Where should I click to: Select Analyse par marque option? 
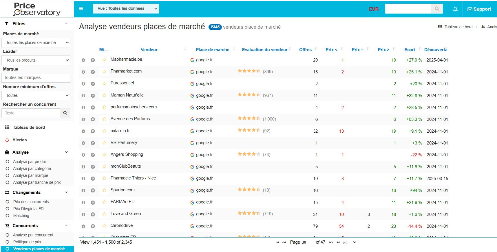pyautogui.click(x=30, y=175)
